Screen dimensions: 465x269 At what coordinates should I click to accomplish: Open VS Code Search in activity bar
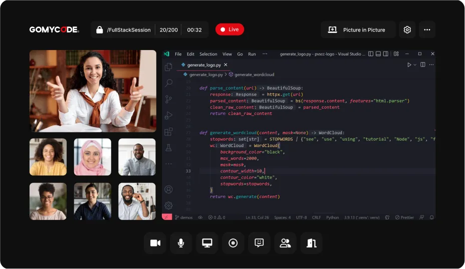pos(168,83)
